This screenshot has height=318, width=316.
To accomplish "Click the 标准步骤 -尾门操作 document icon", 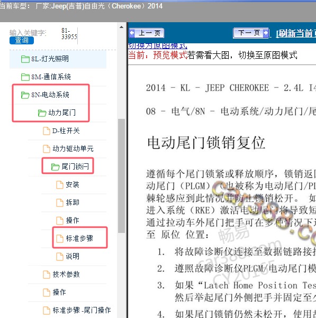I will pyautogui.click(x=47, y=310).
